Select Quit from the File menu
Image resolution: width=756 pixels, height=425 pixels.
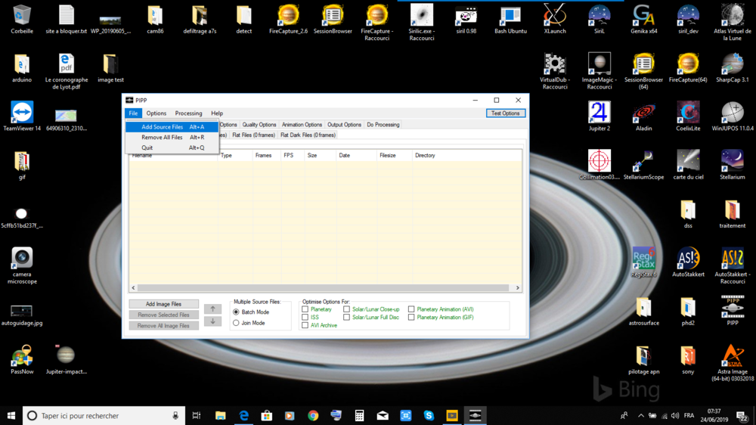pyautogui.click(x=172, y=147)
